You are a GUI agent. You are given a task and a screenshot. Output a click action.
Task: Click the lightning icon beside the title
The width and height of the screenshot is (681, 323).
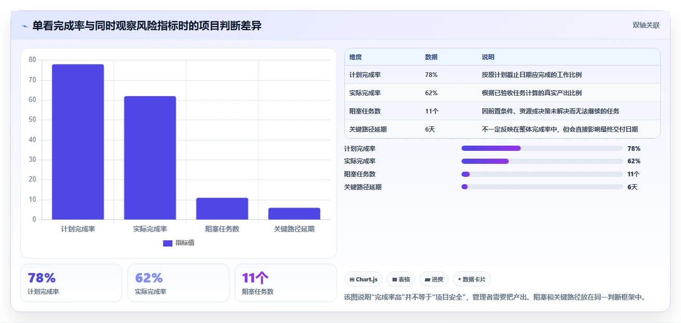click(x=24, y=26)
